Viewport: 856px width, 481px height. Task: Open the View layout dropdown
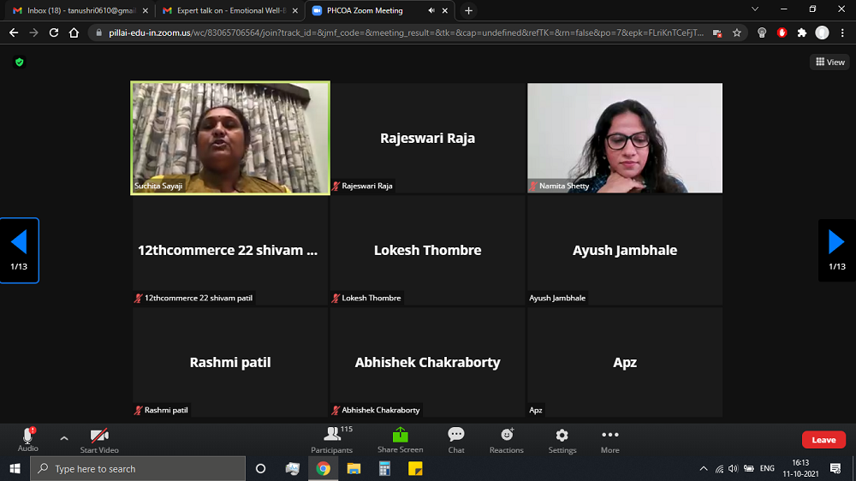[x=829, y=62]
